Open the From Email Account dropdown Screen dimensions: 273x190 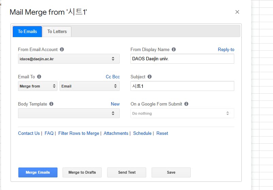point(69,59)
